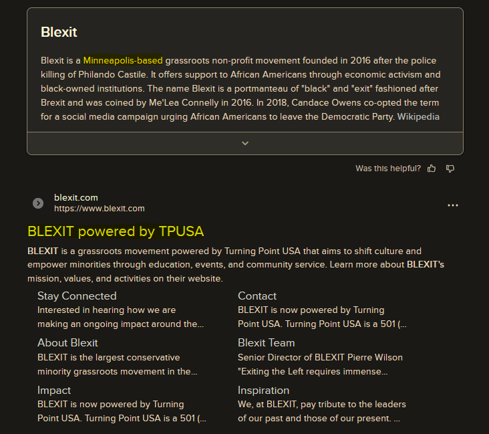
Task: Open BLEXIT powered by TPUSA result title
Action: 116,231
